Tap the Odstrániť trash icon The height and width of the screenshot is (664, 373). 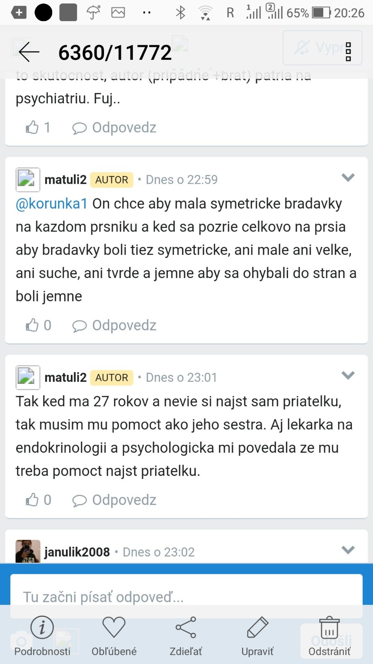(329, 627)
